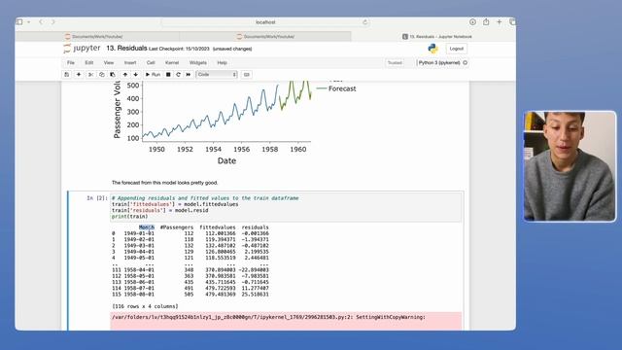Open the View menu
The width and height of the screenshot is (622, 350).
click(109, 62)
